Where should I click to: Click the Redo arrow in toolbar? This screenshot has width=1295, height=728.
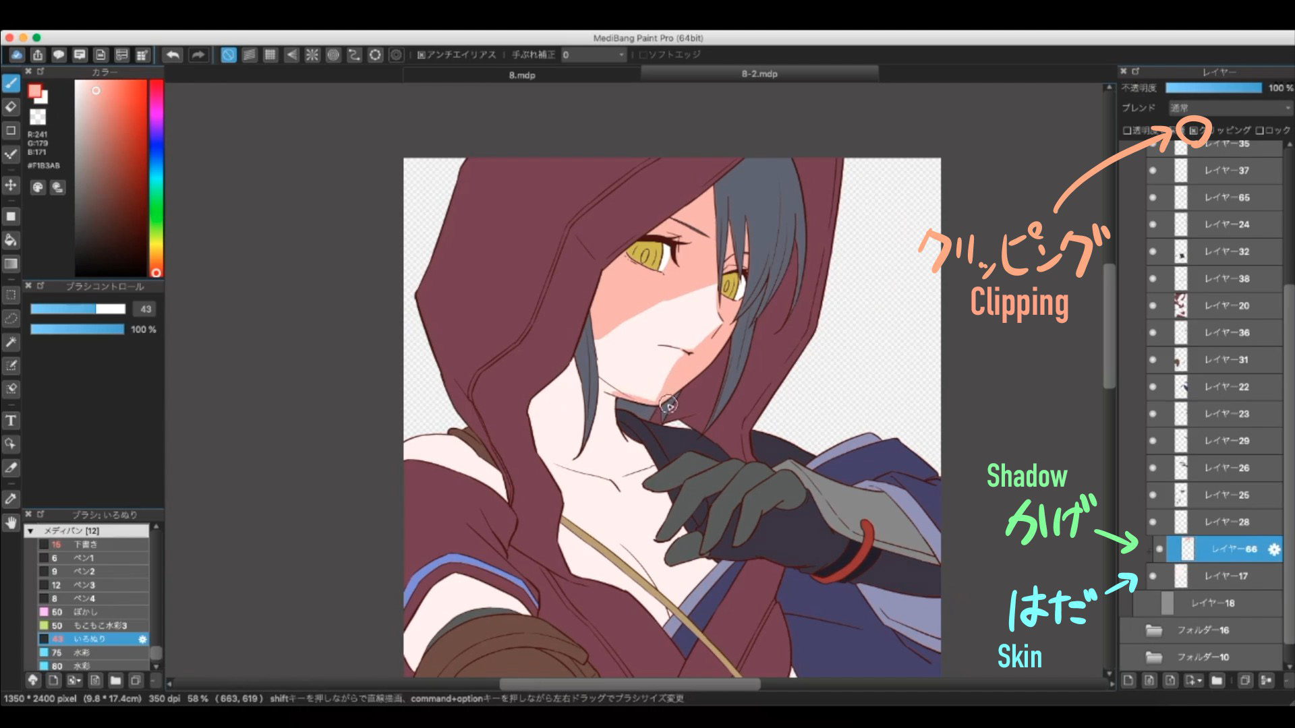coord(198,55)
